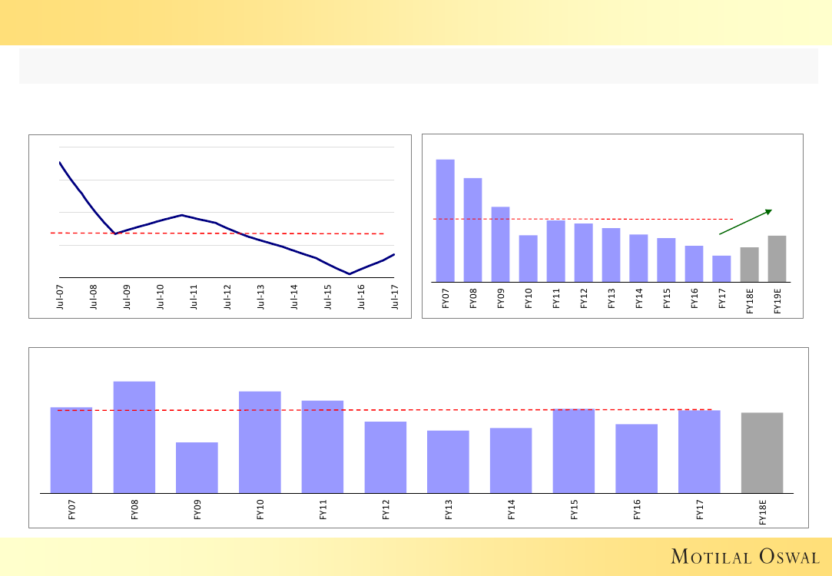Select red dashed average line in line chart
Viewport: 832px width, 576px height.
pos(307,233)
